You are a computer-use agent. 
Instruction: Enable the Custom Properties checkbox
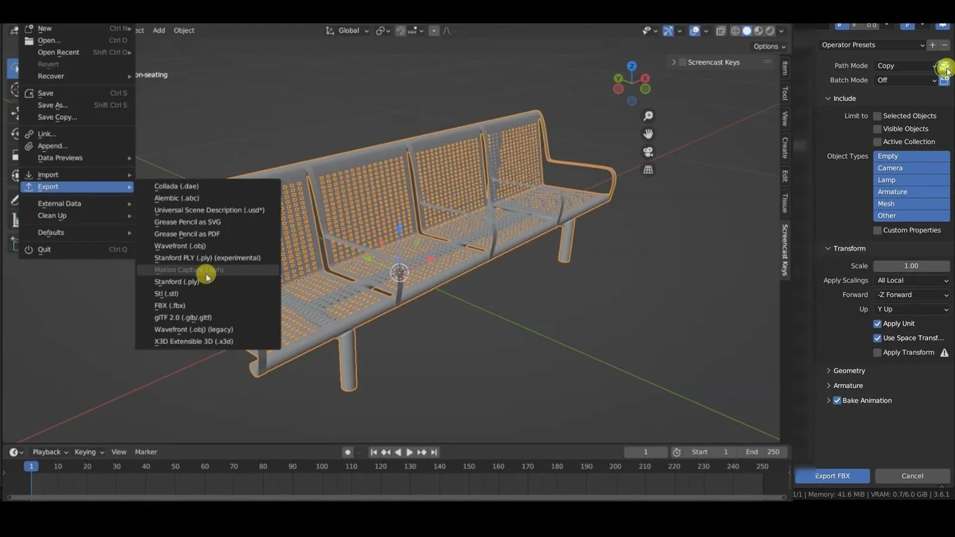(877, 230)
